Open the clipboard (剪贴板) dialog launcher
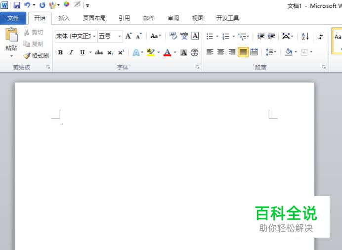The image size is (342, 250). 48,67
